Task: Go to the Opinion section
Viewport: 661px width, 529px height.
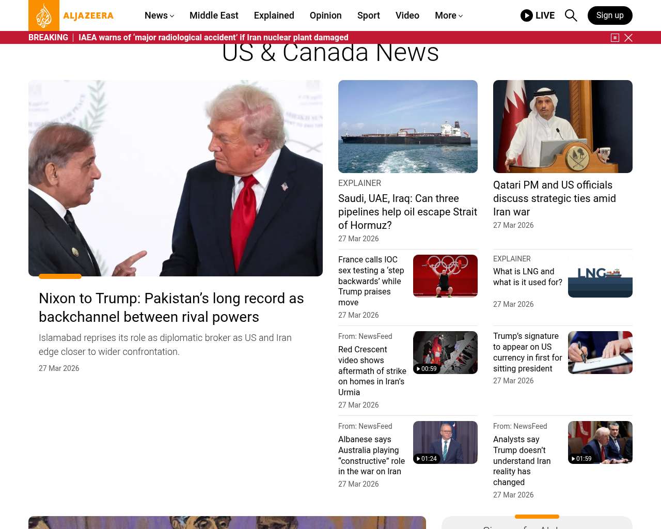Action: (325, 15)
